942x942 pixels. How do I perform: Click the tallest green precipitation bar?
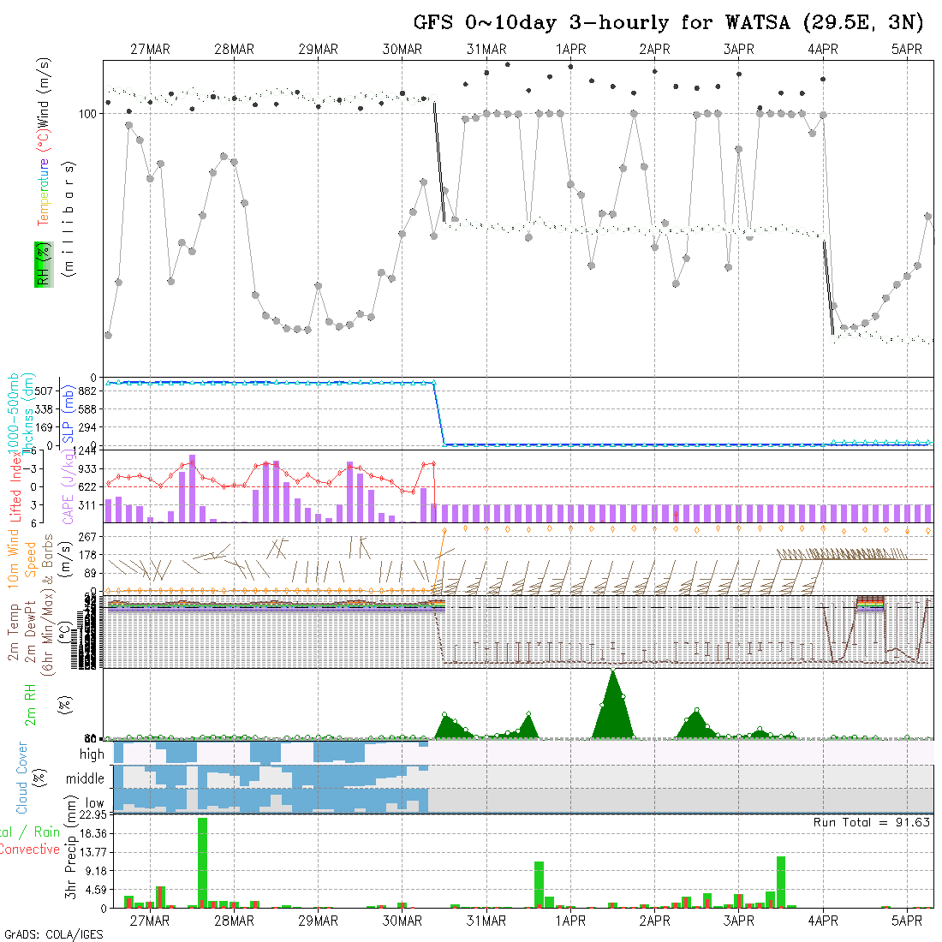tap(203, 862)
